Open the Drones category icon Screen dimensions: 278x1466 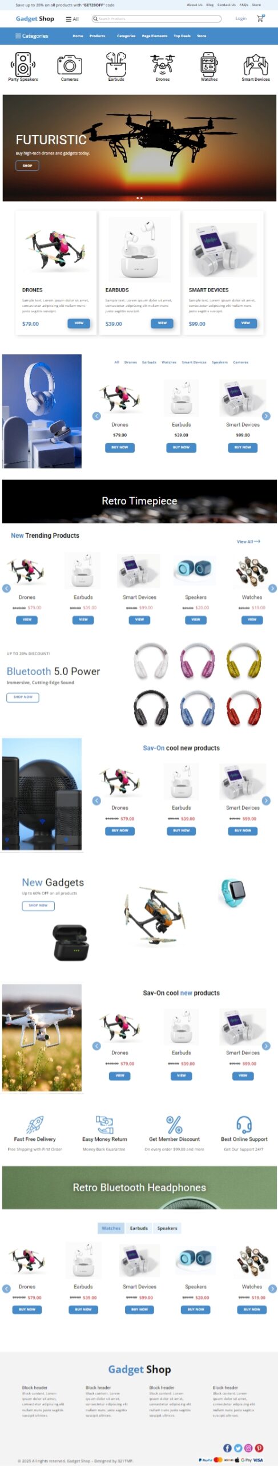(x=163, y=65)
